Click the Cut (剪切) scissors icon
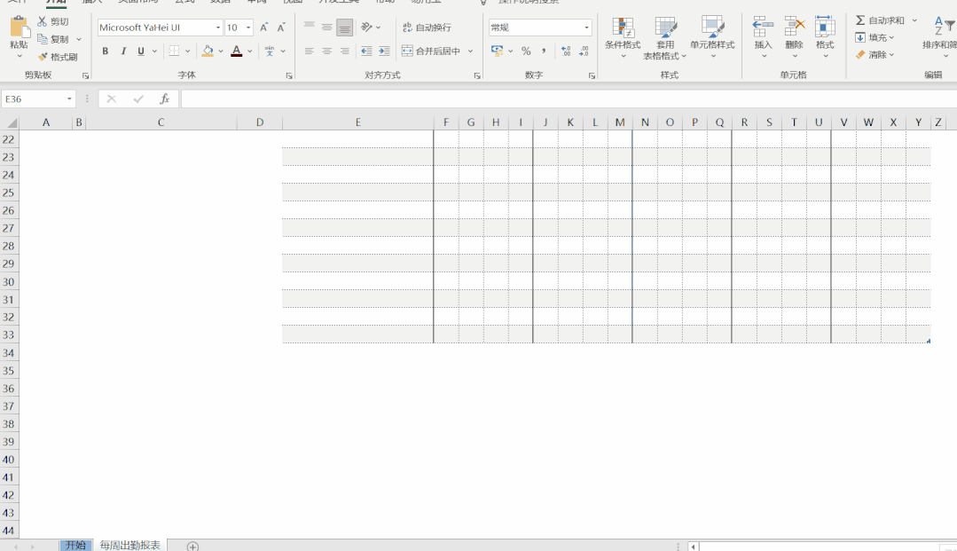The width and height of the screenshot is (957, 551). [42, 21]
